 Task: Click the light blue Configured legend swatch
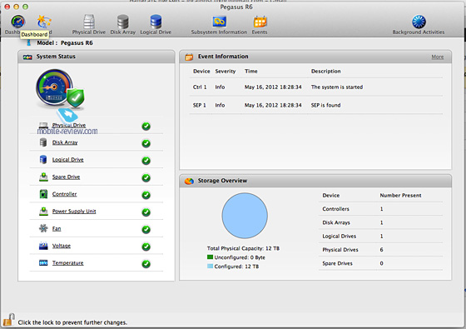click(x=210, y=267)
